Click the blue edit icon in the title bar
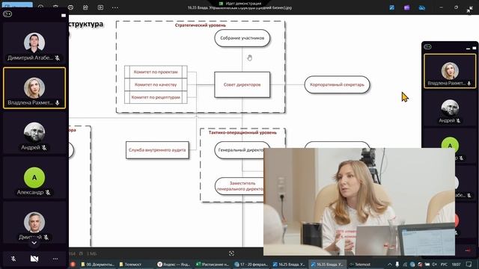Viewport: 479px width, 269px height. (x=392, y=7)
